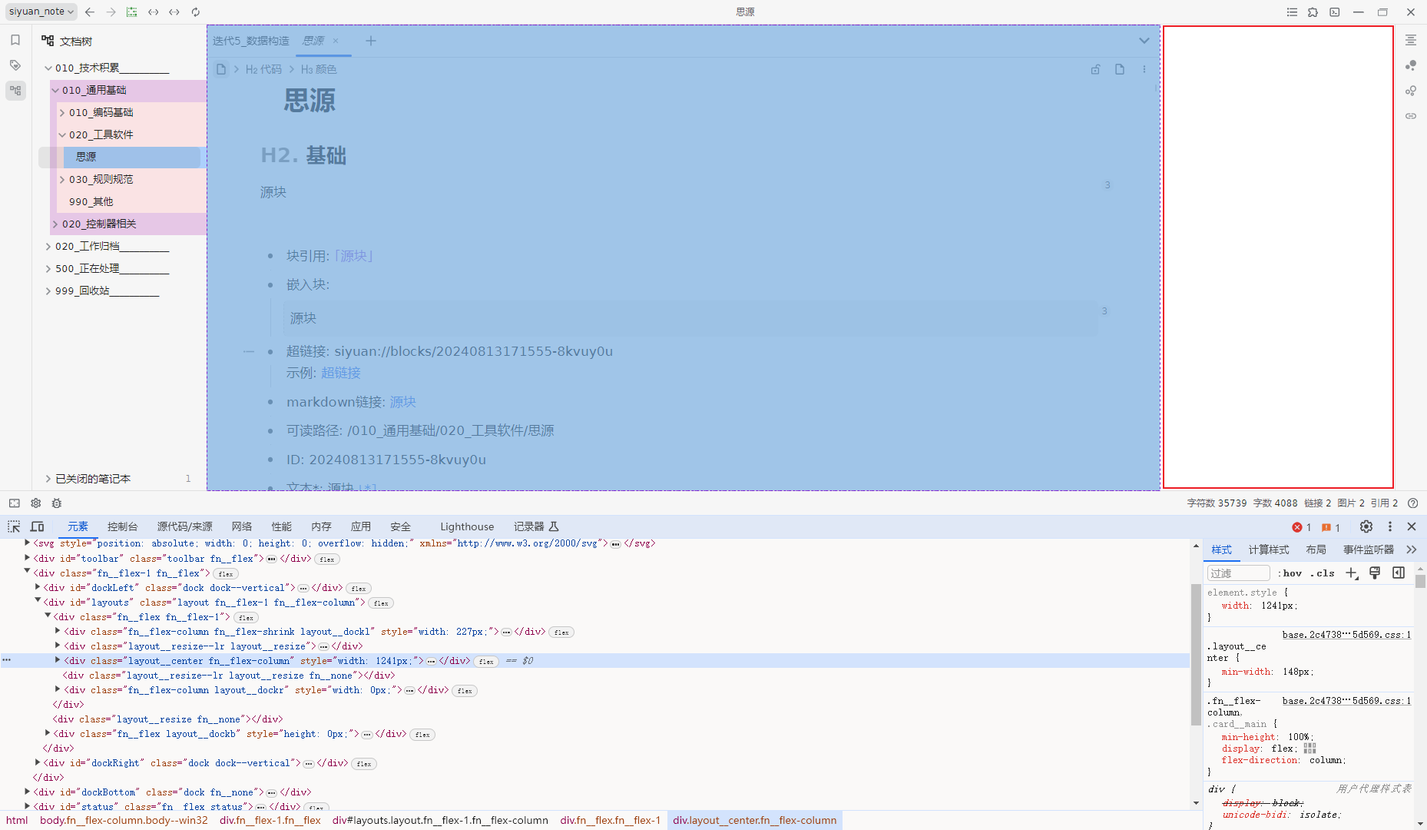This screenshot has width=1427, height=830.
Task: Click the elements panel vertical scrollbar thumb
Action: pyautogui.click(x=1196, y=655)
